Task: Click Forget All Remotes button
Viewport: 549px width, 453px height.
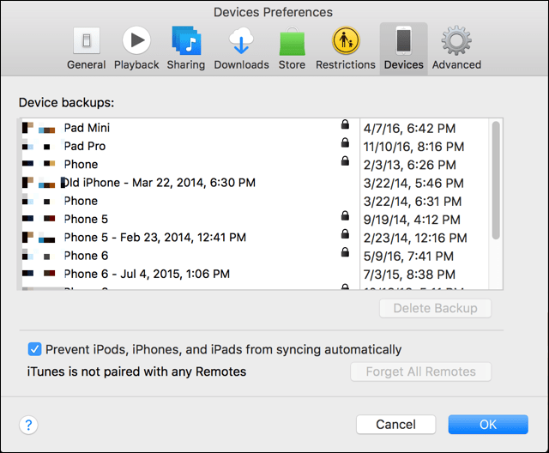Action: tap(421, 371)
